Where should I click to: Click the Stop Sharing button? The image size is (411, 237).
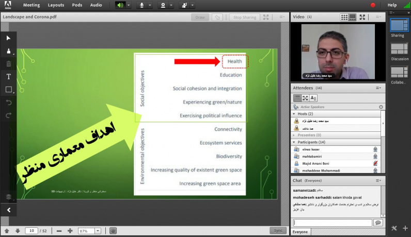[245, 17]
